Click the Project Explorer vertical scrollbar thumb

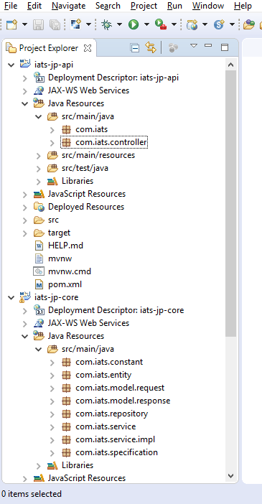click(231, 203)
